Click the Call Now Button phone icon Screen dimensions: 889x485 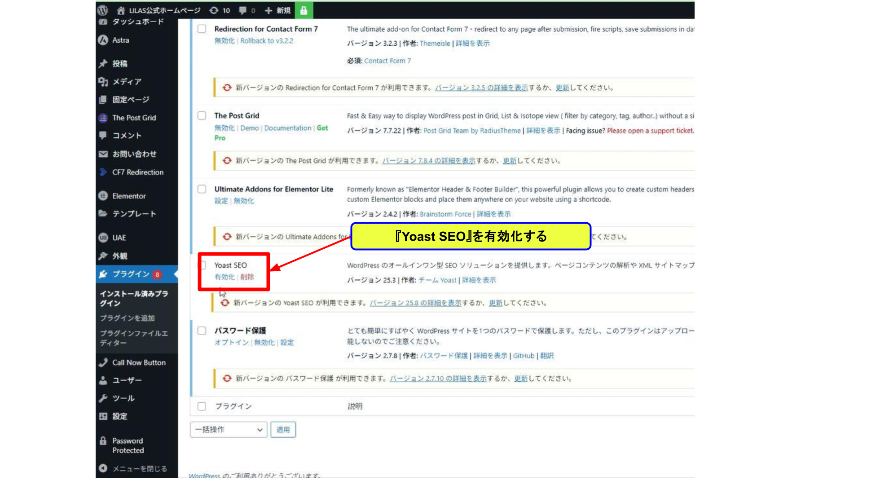pos(103,362)
